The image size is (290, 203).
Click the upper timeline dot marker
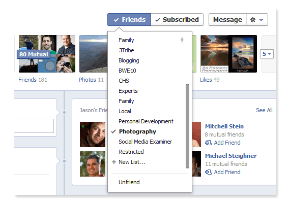click(65, 112)
